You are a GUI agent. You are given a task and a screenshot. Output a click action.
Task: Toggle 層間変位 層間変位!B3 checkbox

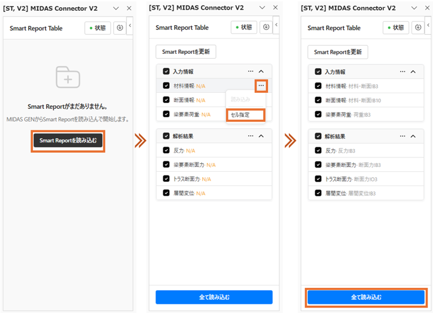click(x=318, y=193)
